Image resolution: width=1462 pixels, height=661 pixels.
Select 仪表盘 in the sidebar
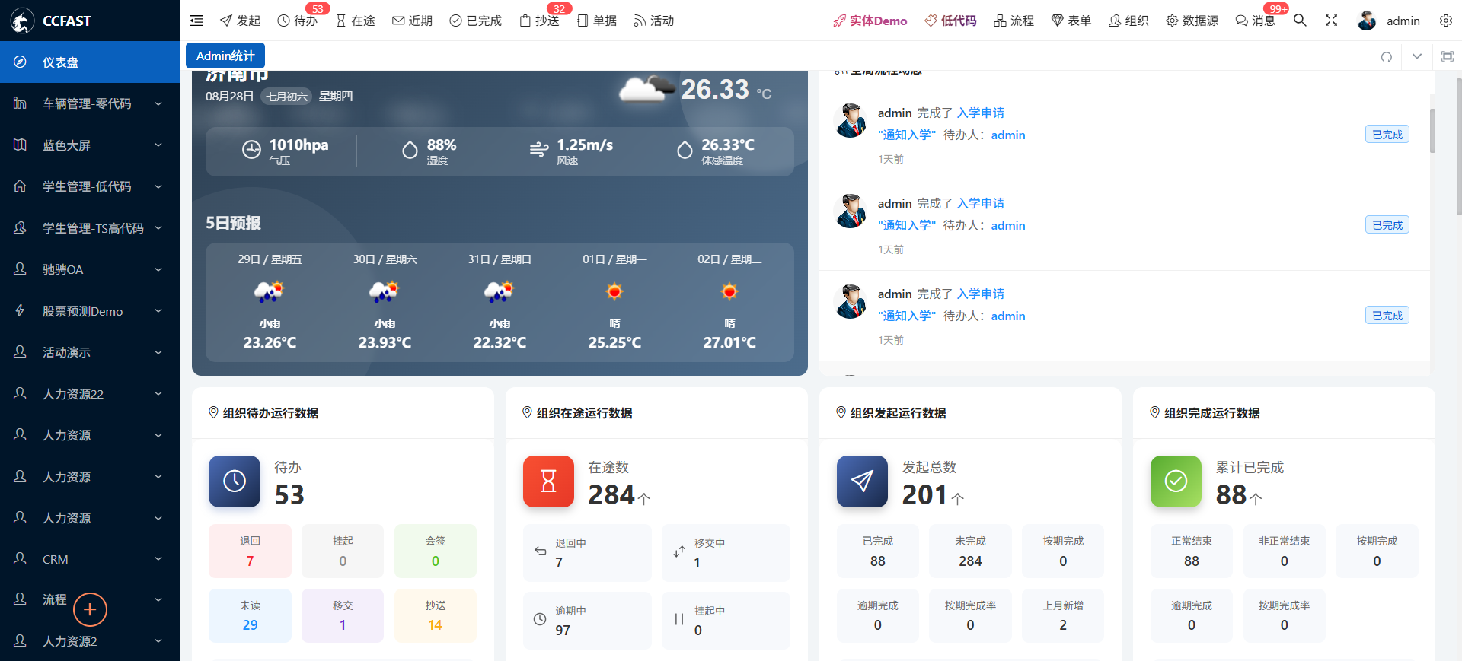point(90,62)
